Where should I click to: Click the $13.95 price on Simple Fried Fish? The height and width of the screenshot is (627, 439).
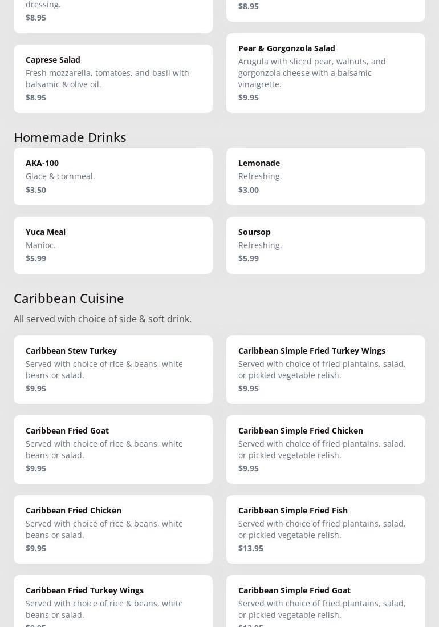coord(251,548)
